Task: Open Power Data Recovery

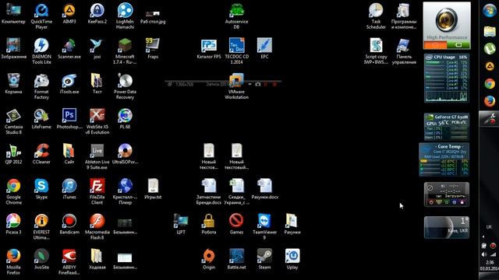Action: pyautogui.click(x=125, y=86)
